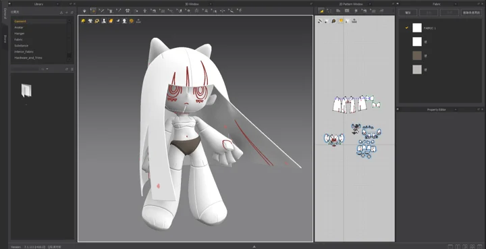Click the Version text in status bar
Viewport: 486px width, 249px height.
[x=16, y=247]
